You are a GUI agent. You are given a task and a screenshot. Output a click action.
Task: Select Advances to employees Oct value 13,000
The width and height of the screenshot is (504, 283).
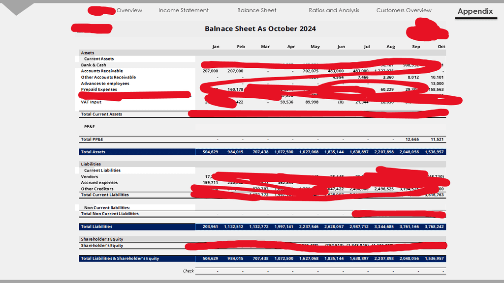pos(437,84)
